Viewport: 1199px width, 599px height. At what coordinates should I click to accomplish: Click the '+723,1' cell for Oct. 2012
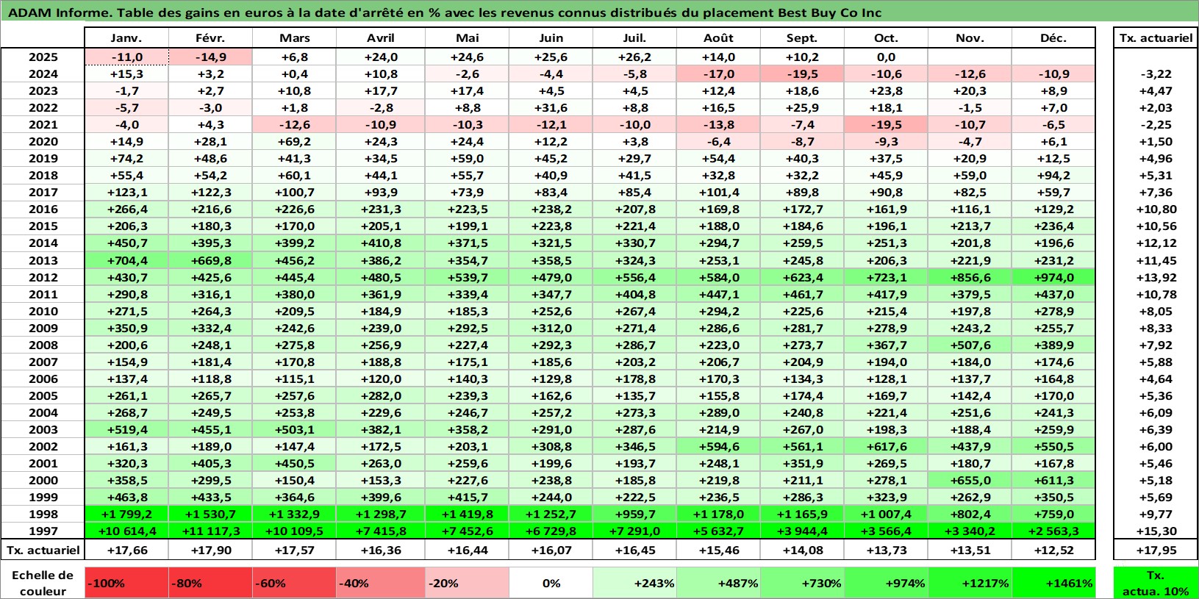(886, 277)
